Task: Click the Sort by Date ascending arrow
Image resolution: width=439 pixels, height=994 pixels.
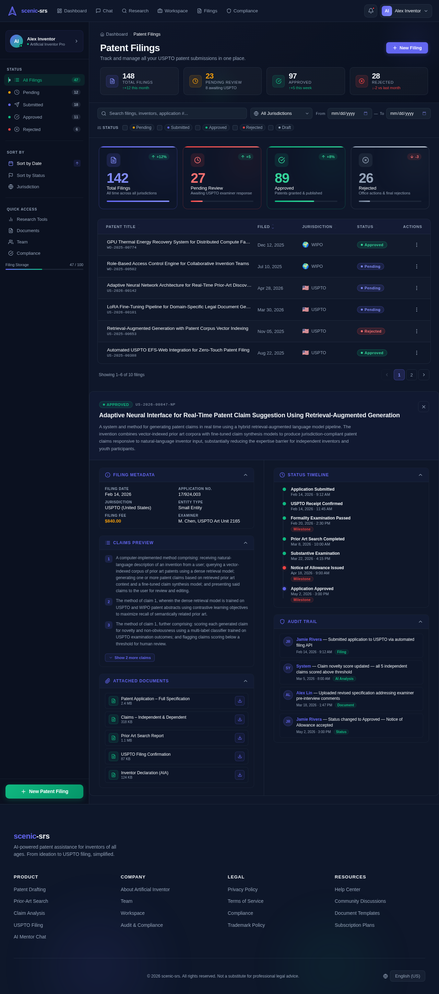Action: pyautogui.click(x=77, y=163)
